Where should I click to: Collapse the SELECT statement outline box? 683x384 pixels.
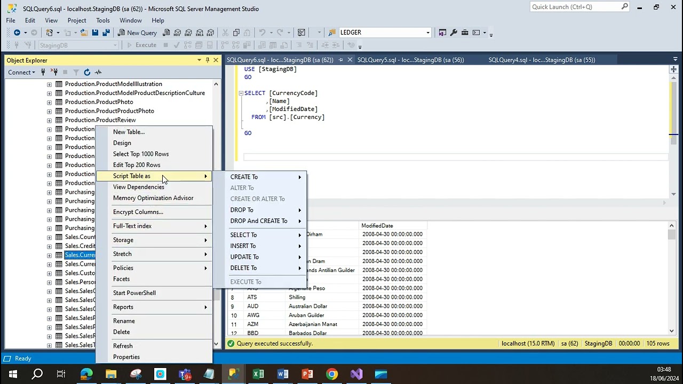coord(241,93)
